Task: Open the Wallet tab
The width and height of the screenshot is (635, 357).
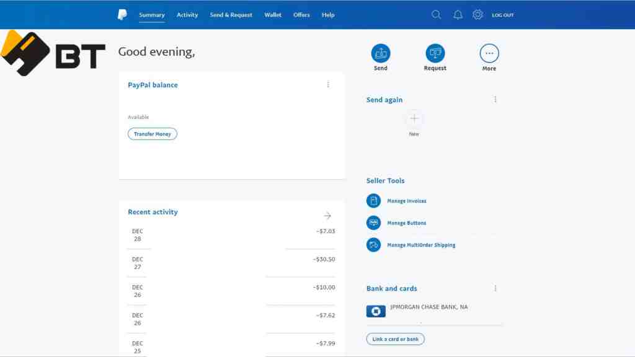Action: [273, 15]
